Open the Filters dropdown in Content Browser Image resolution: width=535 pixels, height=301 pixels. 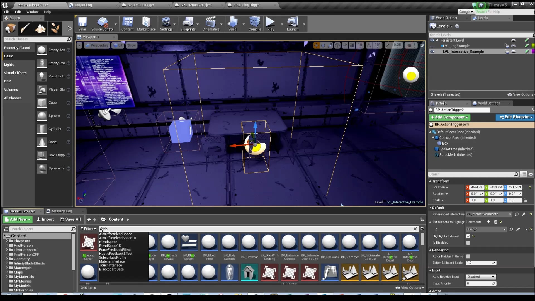(88, 229)
